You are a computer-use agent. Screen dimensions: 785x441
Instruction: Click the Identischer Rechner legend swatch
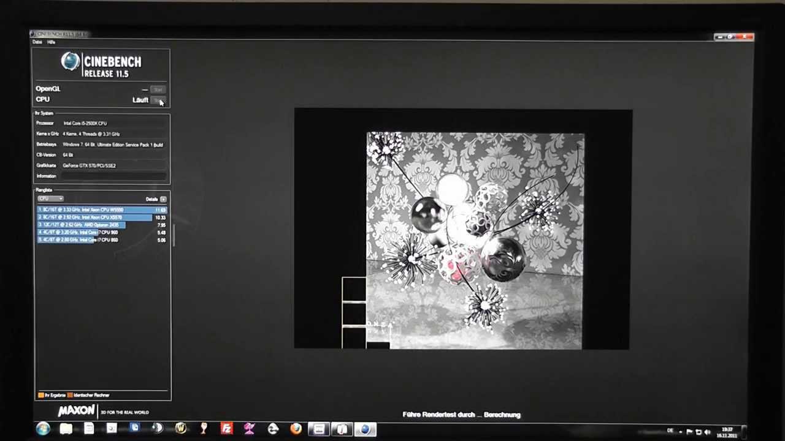(x=70, y=395)
